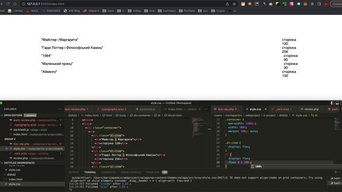Create a new terminal with plus icon
The width and height of the screenshot is (342, 192).
[336, 172]
